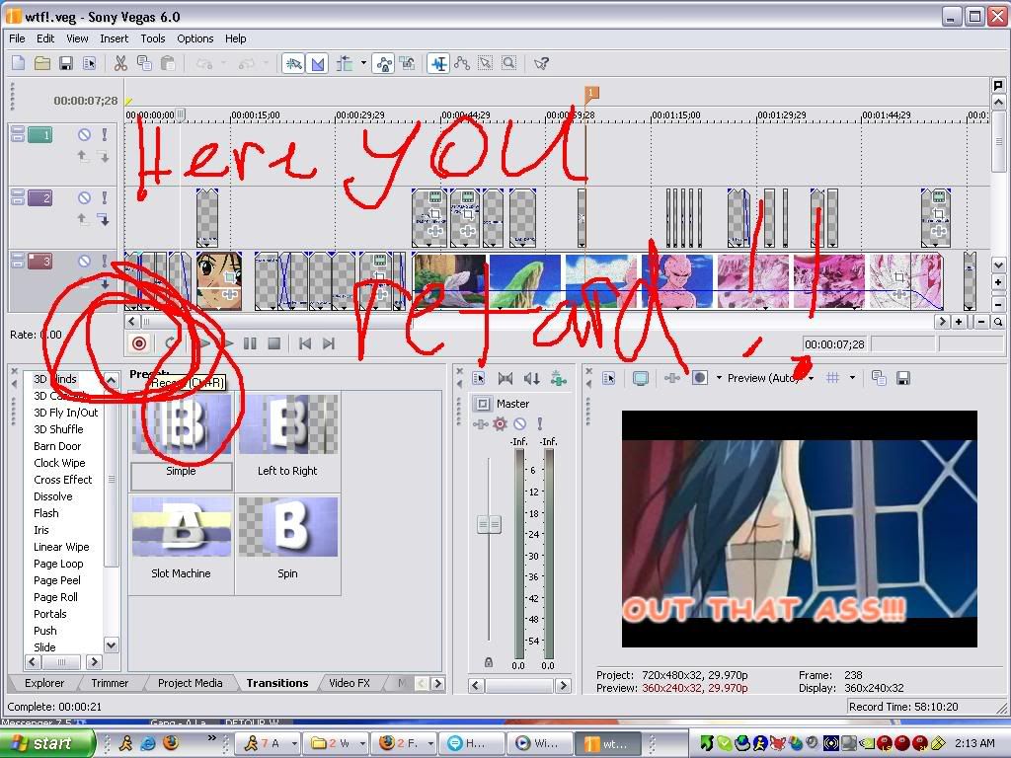Image resolution: width=1011 pixels, height=758 pixels.
Task: Create a new project via toolbar icon
Action: tap(18, 63)
